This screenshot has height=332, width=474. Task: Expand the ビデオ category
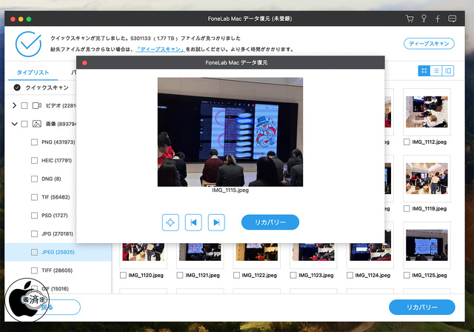pyautogui.click(x=14, y=105)
